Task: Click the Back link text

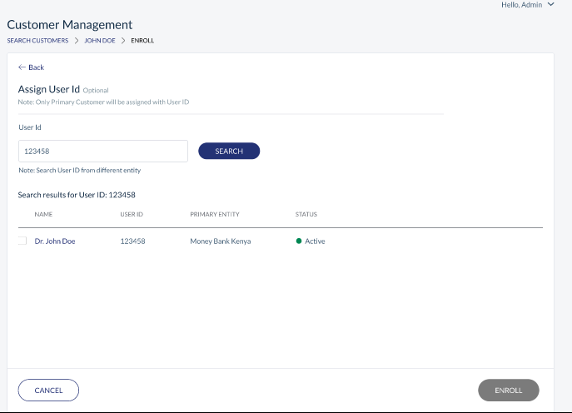Action: [x=36, y=67]
